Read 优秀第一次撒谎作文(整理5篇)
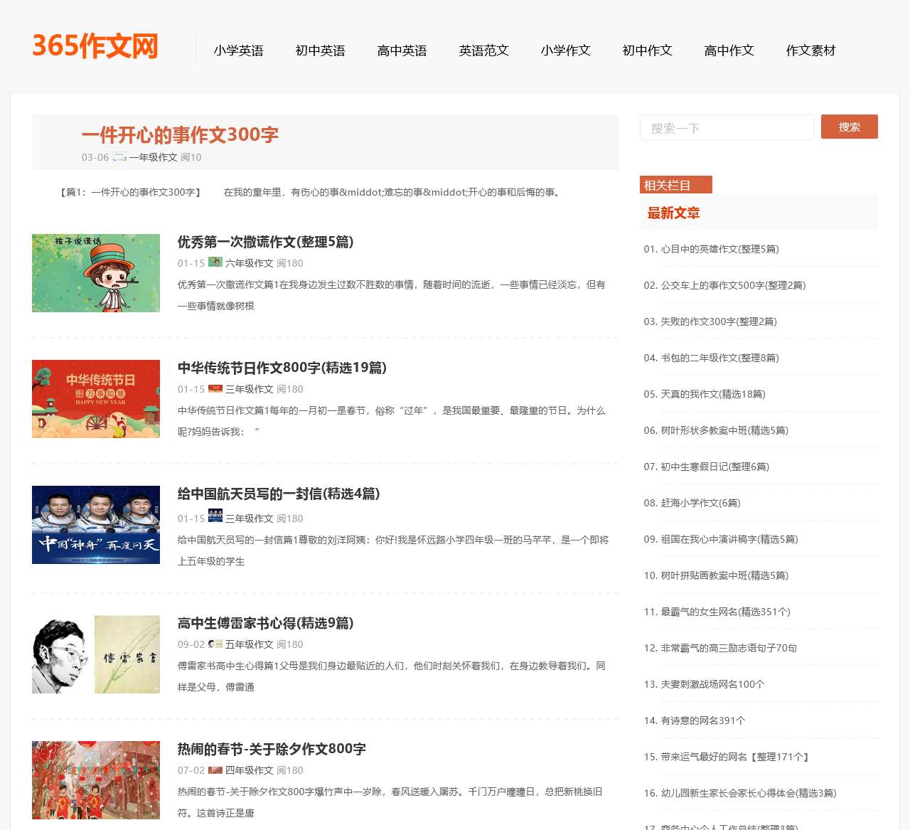Image resolution: width=910 pixels, height=830 pixels. coord(265,242)
